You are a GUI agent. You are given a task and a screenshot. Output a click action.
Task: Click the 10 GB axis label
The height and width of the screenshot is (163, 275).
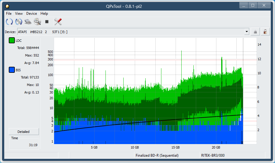click(135, 147)
